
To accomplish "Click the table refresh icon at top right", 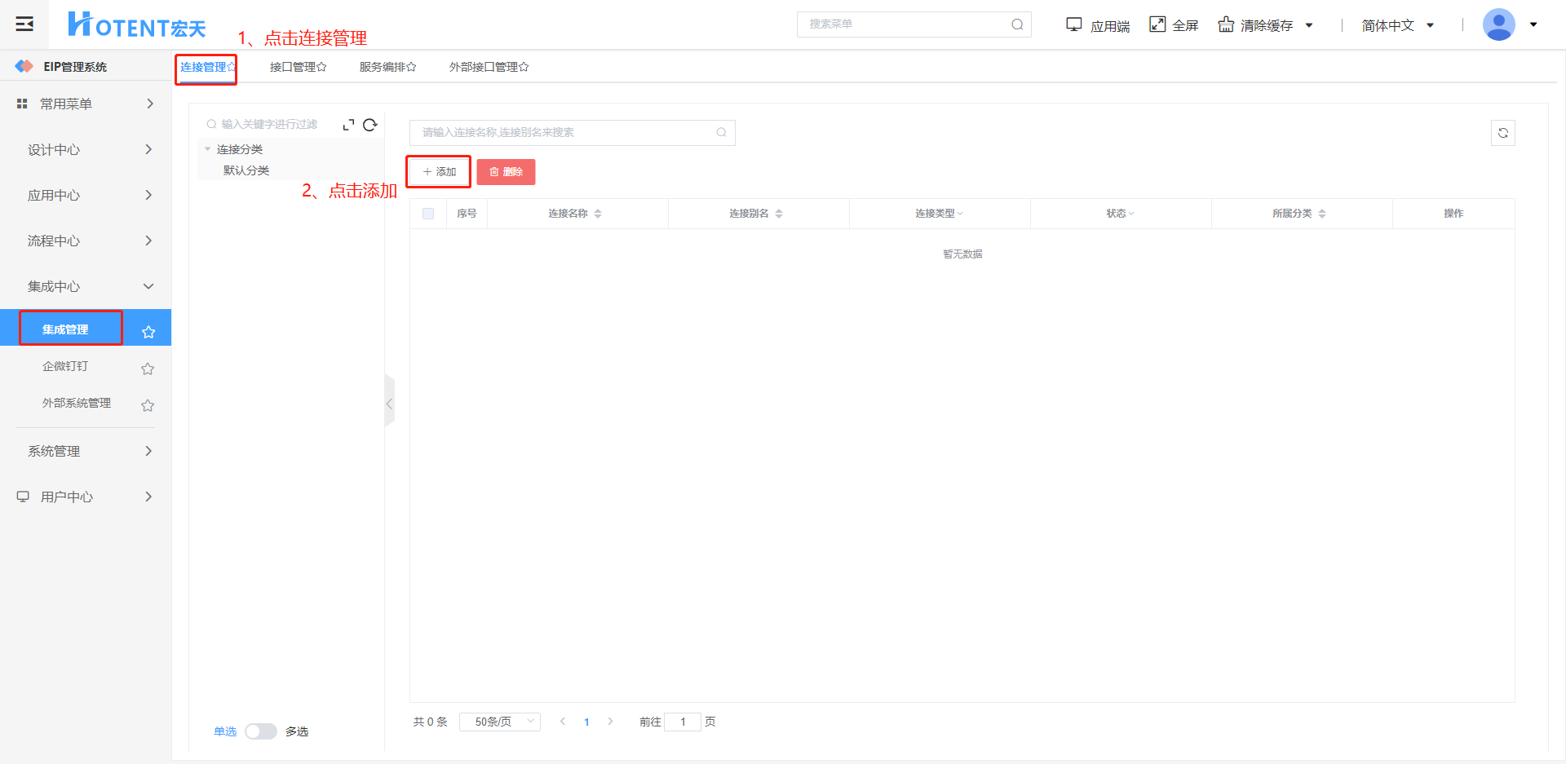I will tap(1502, 133).
